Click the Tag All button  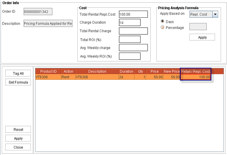click(18, 73)
